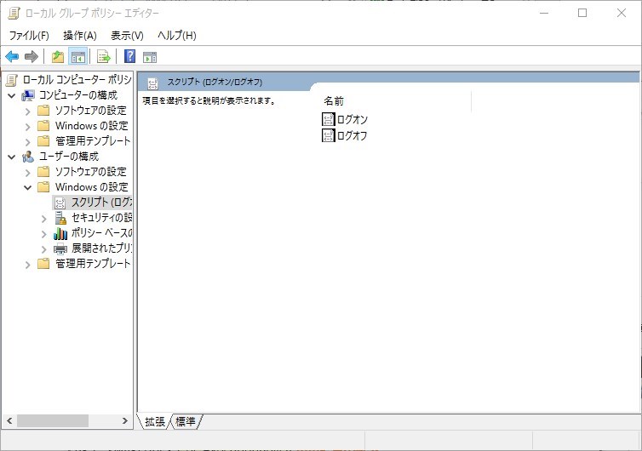Expand the セキュリティの設定 chevron
The height and width of the screenshot is (451, 642).
point(43,219)
